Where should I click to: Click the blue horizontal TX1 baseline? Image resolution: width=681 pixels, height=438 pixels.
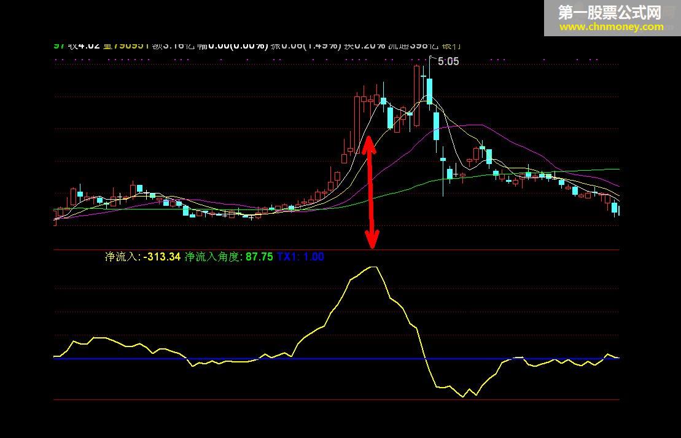pyautogui.click(x=337, y=359)
